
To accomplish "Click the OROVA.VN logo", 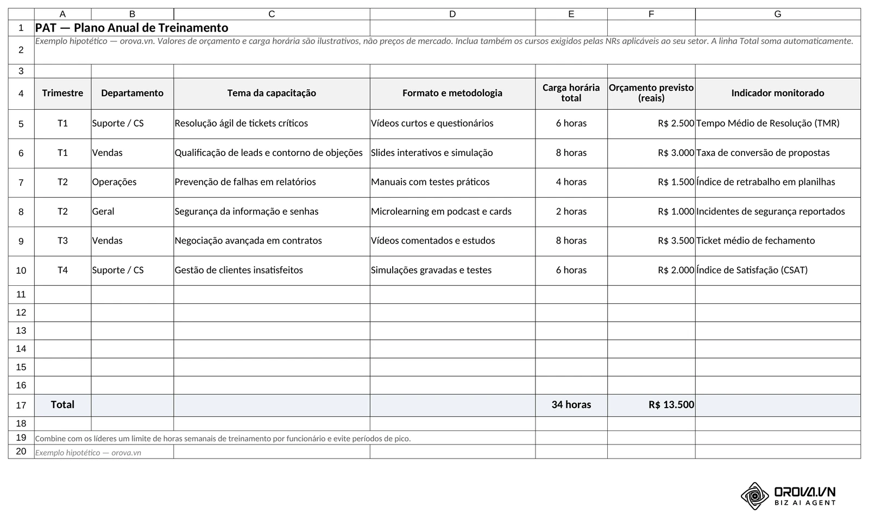I will point(788,496).
